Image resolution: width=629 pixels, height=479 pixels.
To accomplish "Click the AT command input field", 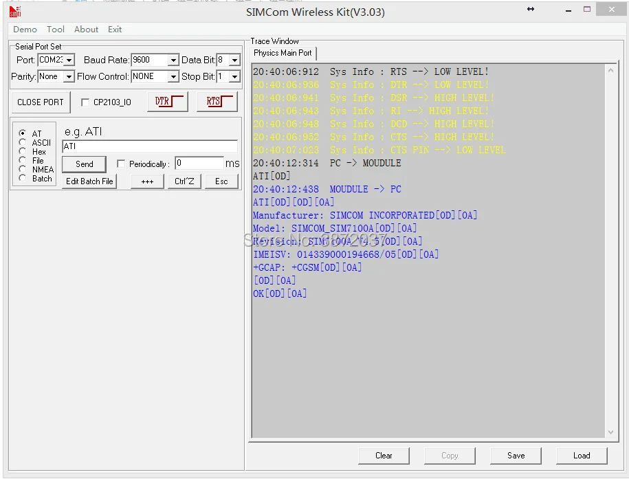I will coord(150,146).
